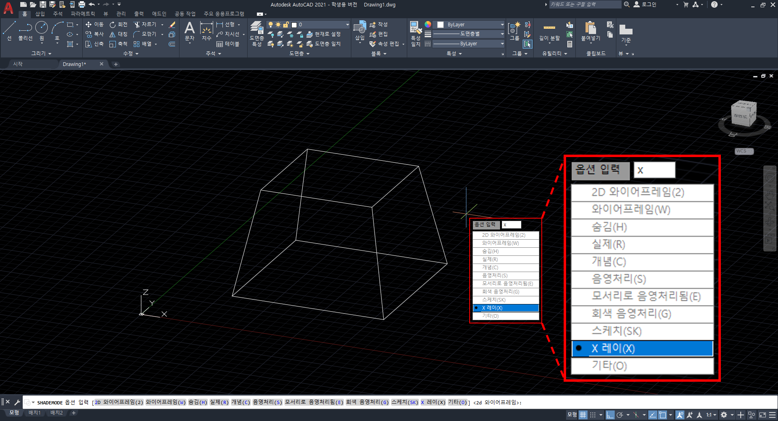The image size is (778, 421).
Task: Open the 주석 (Annotate) ribbon tab
Action: (x=58, y=14)
